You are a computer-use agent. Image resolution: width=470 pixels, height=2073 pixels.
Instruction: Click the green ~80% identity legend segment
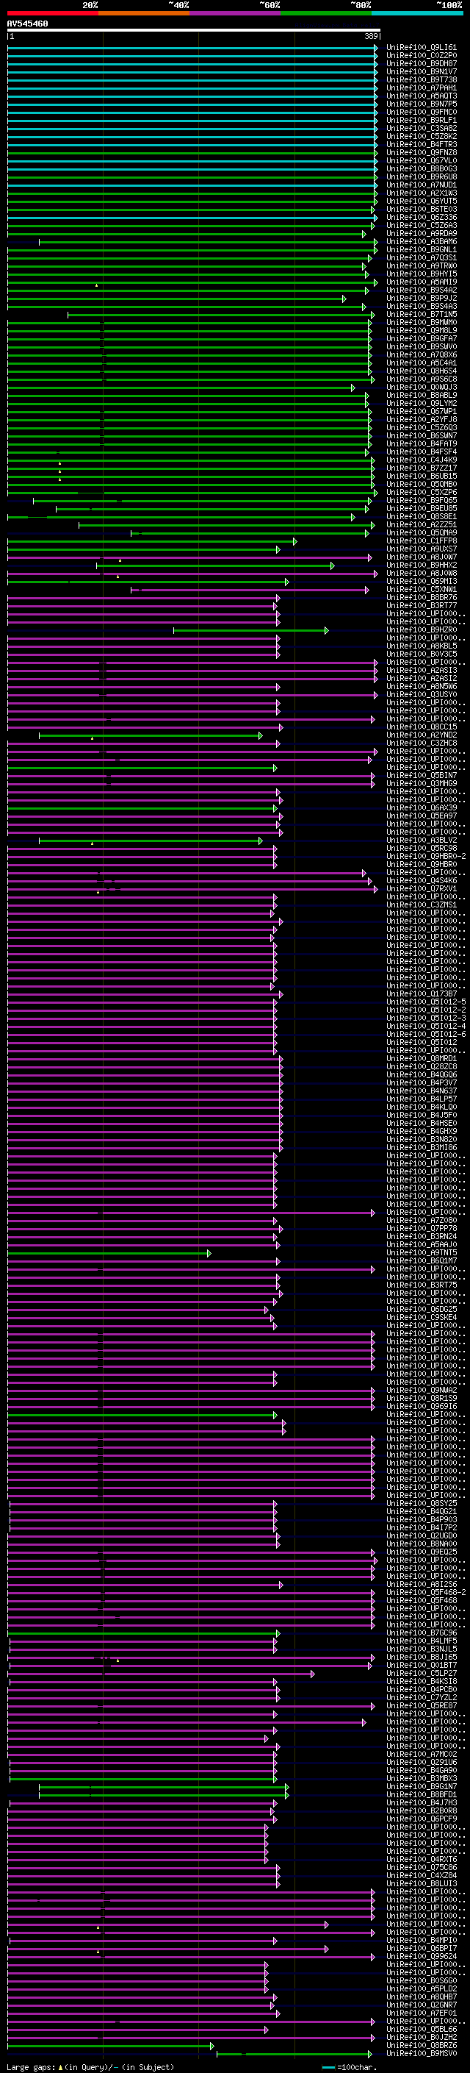tap(325, 13)
